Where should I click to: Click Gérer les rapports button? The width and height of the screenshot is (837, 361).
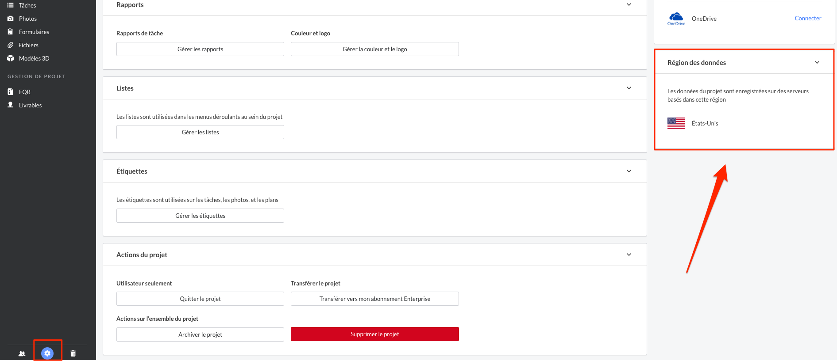[x=200, y=49]
